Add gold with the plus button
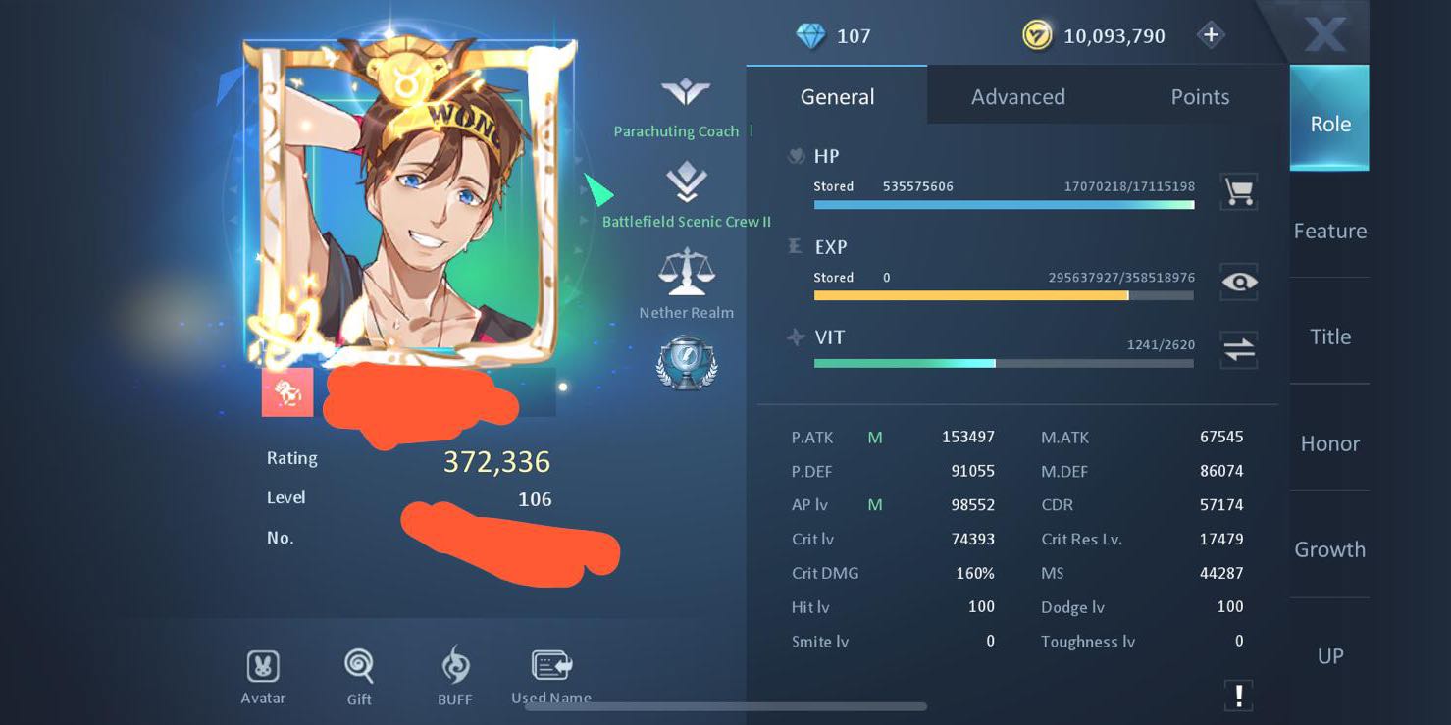Viewport: 1451px width, 725px height. [x=1211, y=36]
